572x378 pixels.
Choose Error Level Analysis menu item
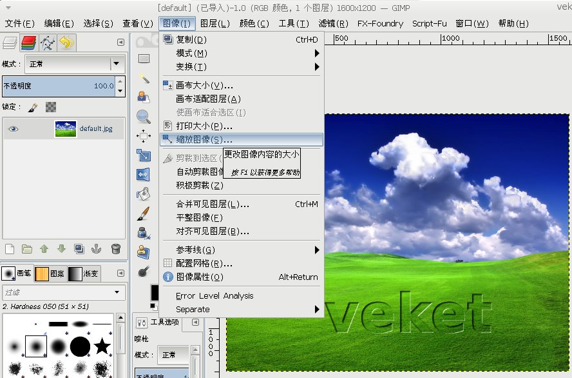pyautogui.click(x=242, y=296)
